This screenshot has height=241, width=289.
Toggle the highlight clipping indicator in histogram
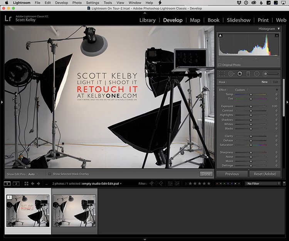[277, 35]
